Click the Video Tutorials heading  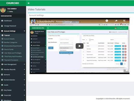[37, 9]
